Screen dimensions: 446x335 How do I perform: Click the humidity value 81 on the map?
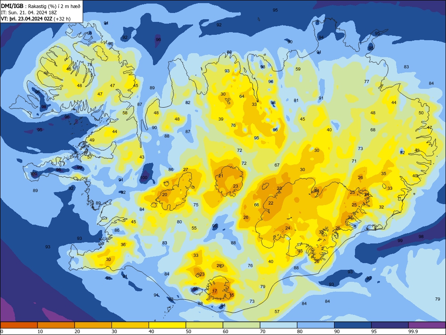point(296,100)
